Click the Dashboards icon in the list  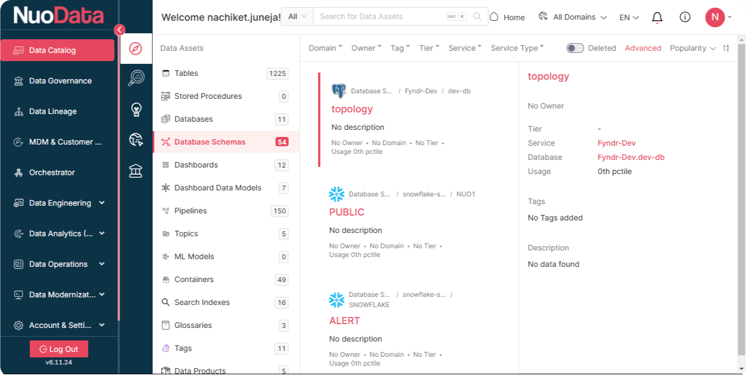tap(165, 165)
